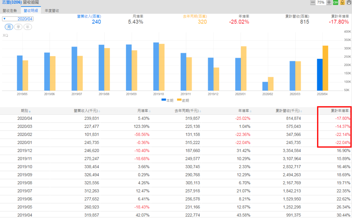This screenshot has height=218, width=352.
Task: Click the blue bar for 2019/10
Action: (156, 67)
